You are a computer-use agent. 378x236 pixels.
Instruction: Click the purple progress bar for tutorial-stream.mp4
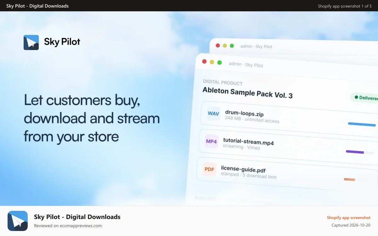(x=355, y=152)
